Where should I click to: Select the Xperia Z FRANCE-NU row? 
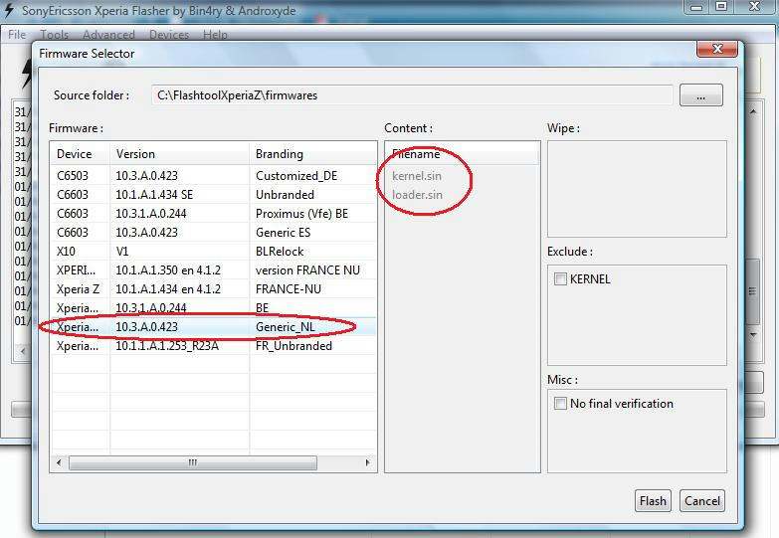tap(214, 289)
